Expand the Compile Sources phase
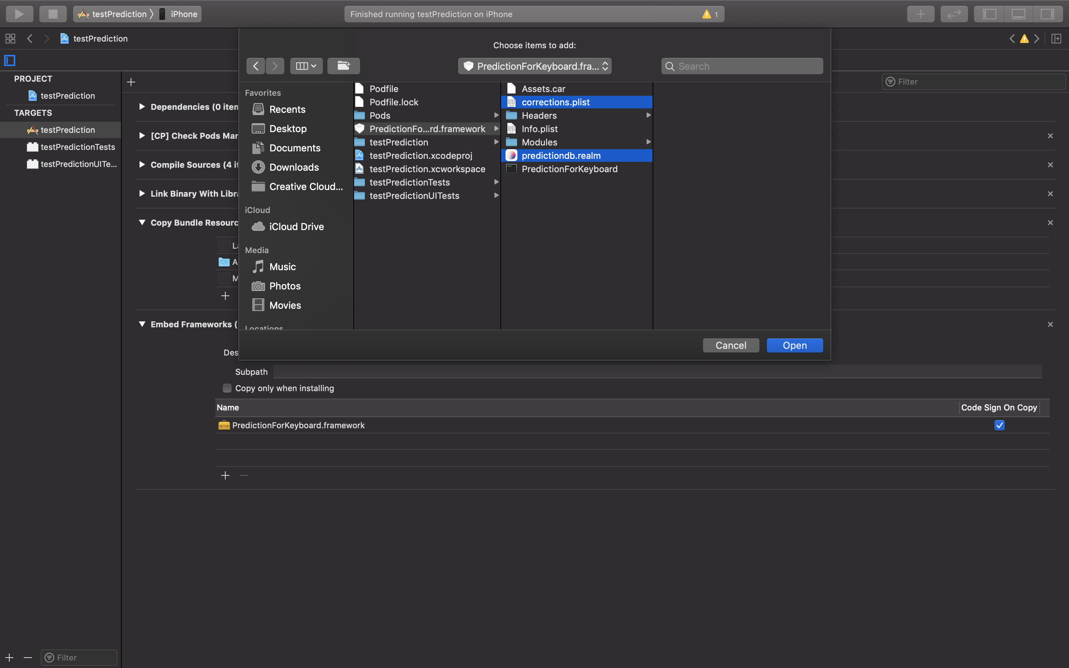Viewport: 1069px width, 668px height. coord(142,164)
